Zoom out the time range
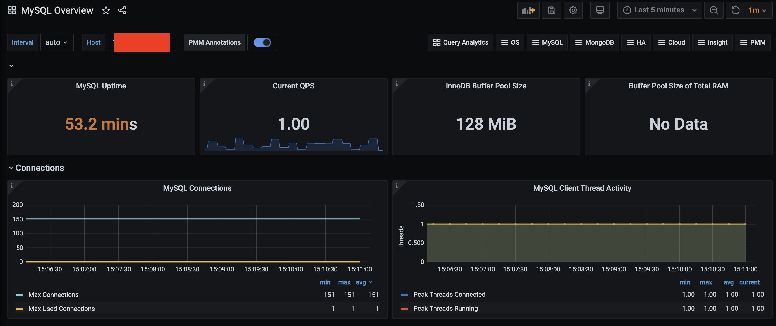This screenshot has height=326, width=776. pos(714,10)
